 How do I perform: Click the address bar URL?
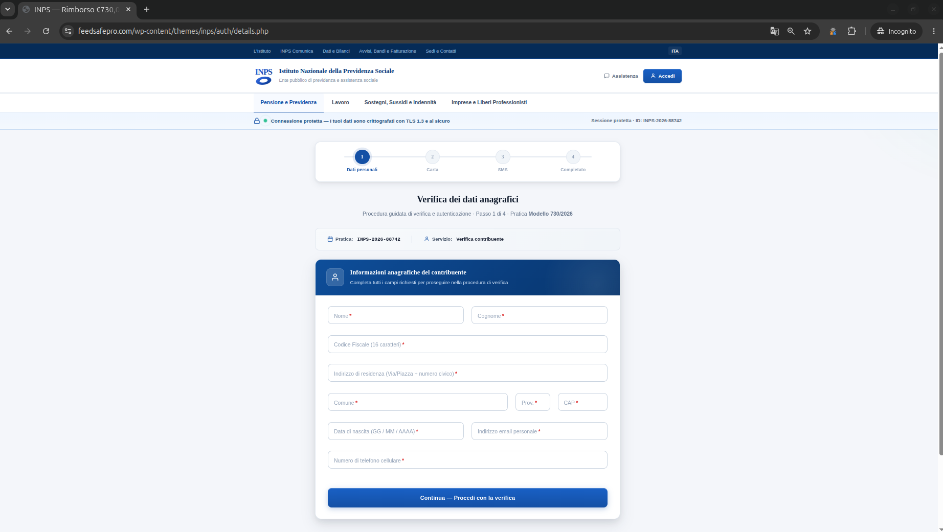click(173, 31)
